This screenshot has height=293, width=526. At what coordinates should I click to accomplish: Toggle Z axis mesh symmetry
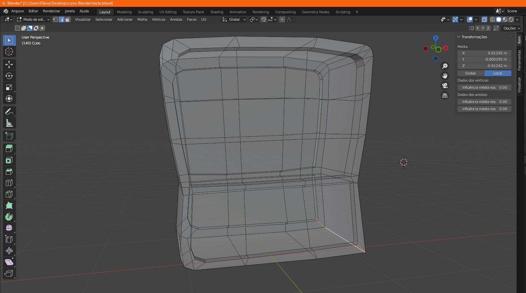[x=488, y=28]
